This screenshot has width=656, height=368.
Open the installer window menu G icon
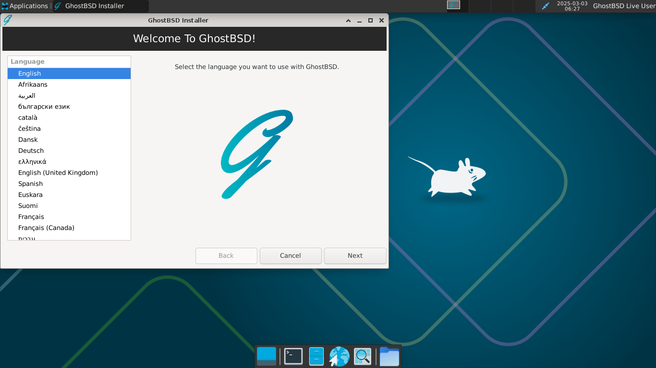click(x=8, y=20)
